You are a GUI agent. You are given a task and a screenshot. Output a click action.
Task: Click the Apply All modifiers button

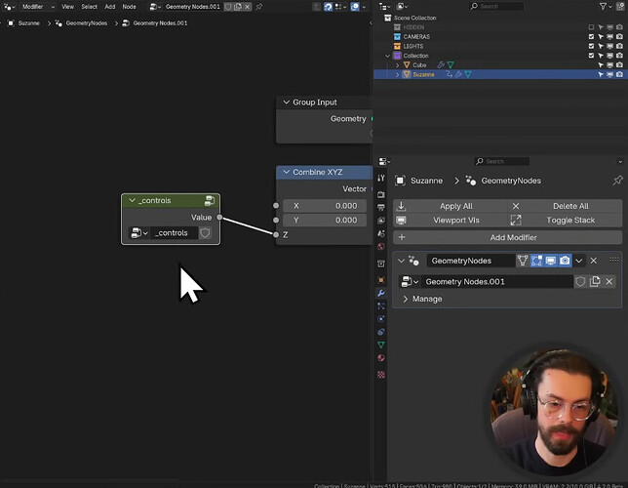pos(451,206)
